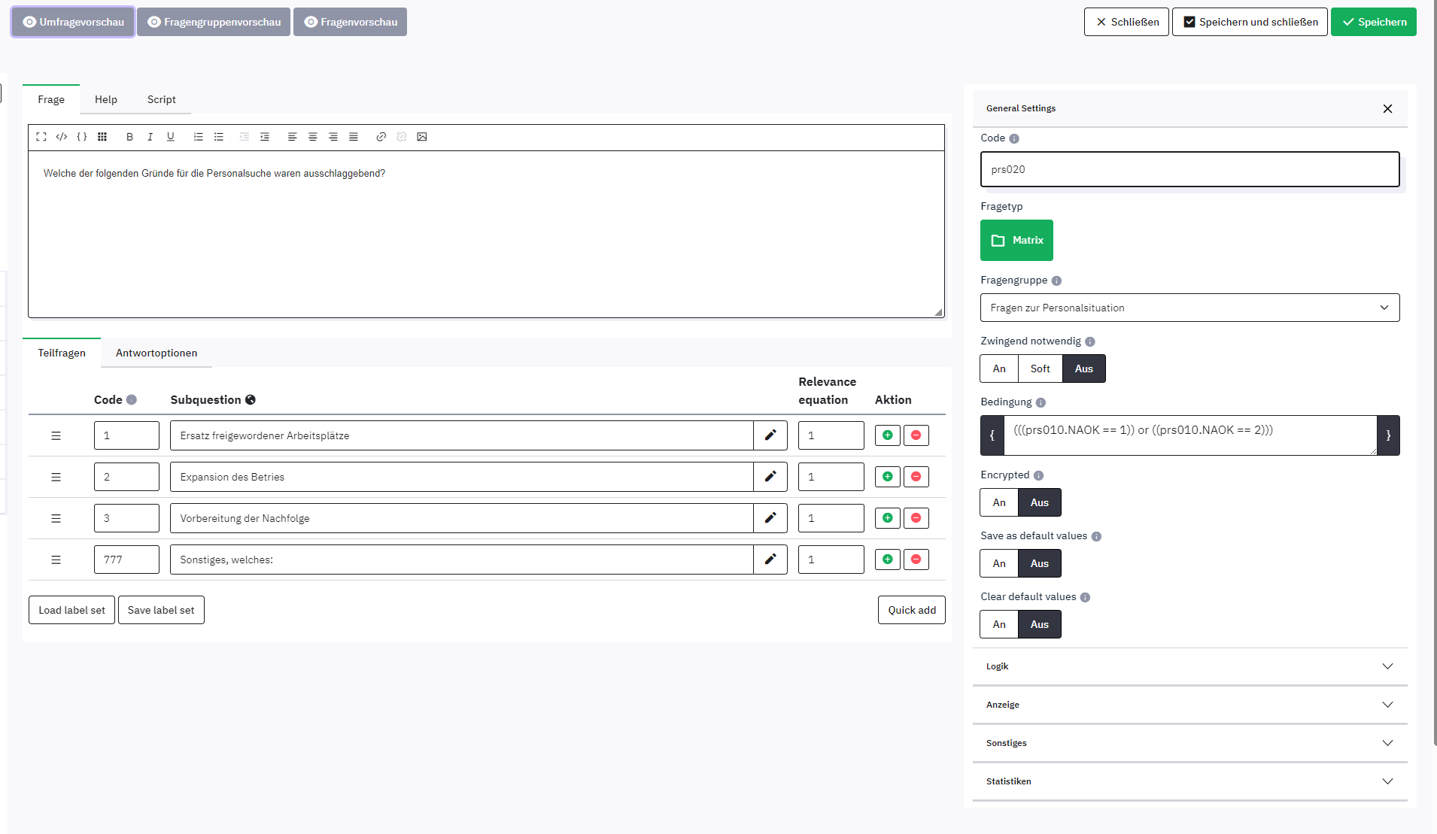Click into the Bedingung condition textarea
This screenshot has height=834, width=1437.
pyautogui.click(x=1190, y=435)
